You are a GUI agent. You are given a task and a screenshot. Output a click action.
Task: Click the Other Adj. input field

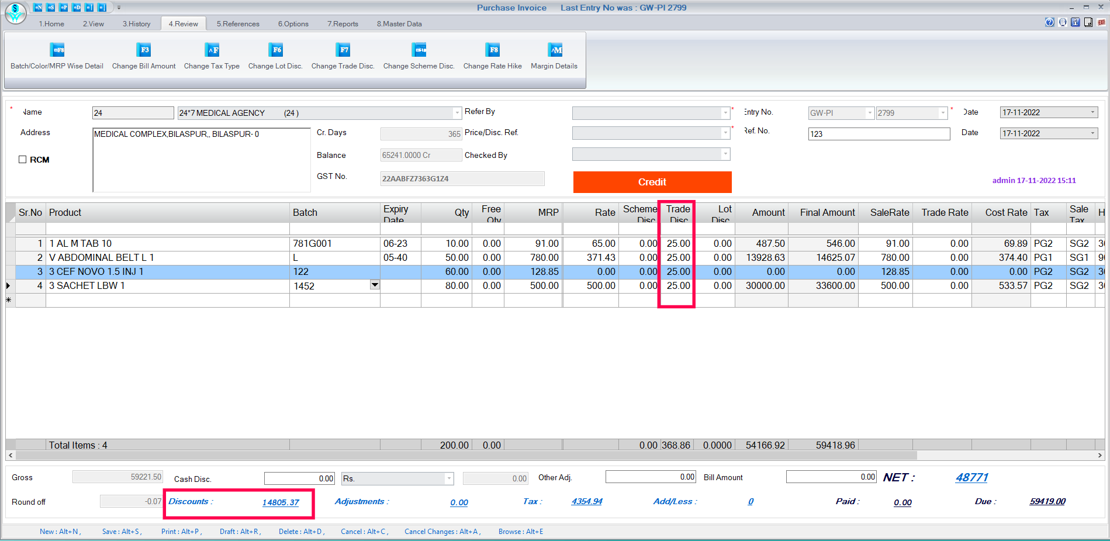(651, 477)
